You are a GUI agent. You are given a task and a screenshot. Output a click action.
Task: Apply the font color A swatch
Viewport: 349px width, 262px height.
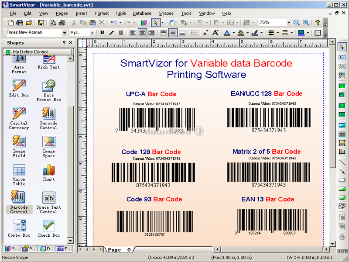(227, 33)
